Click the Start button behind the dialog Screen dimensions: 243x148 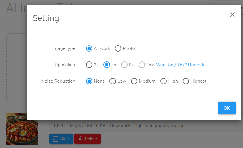click(x=61, y=139)
